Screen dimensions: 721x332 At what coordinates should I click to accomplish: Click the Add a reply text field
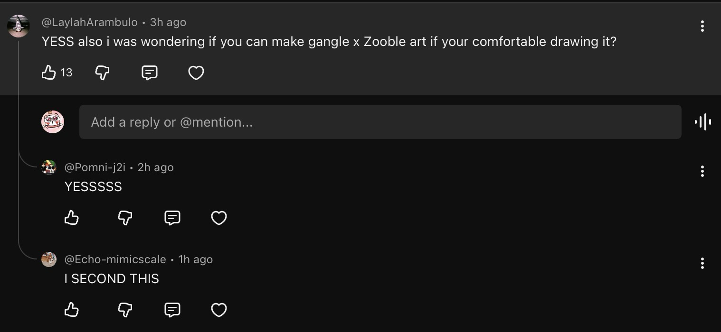tap(380, 122)
